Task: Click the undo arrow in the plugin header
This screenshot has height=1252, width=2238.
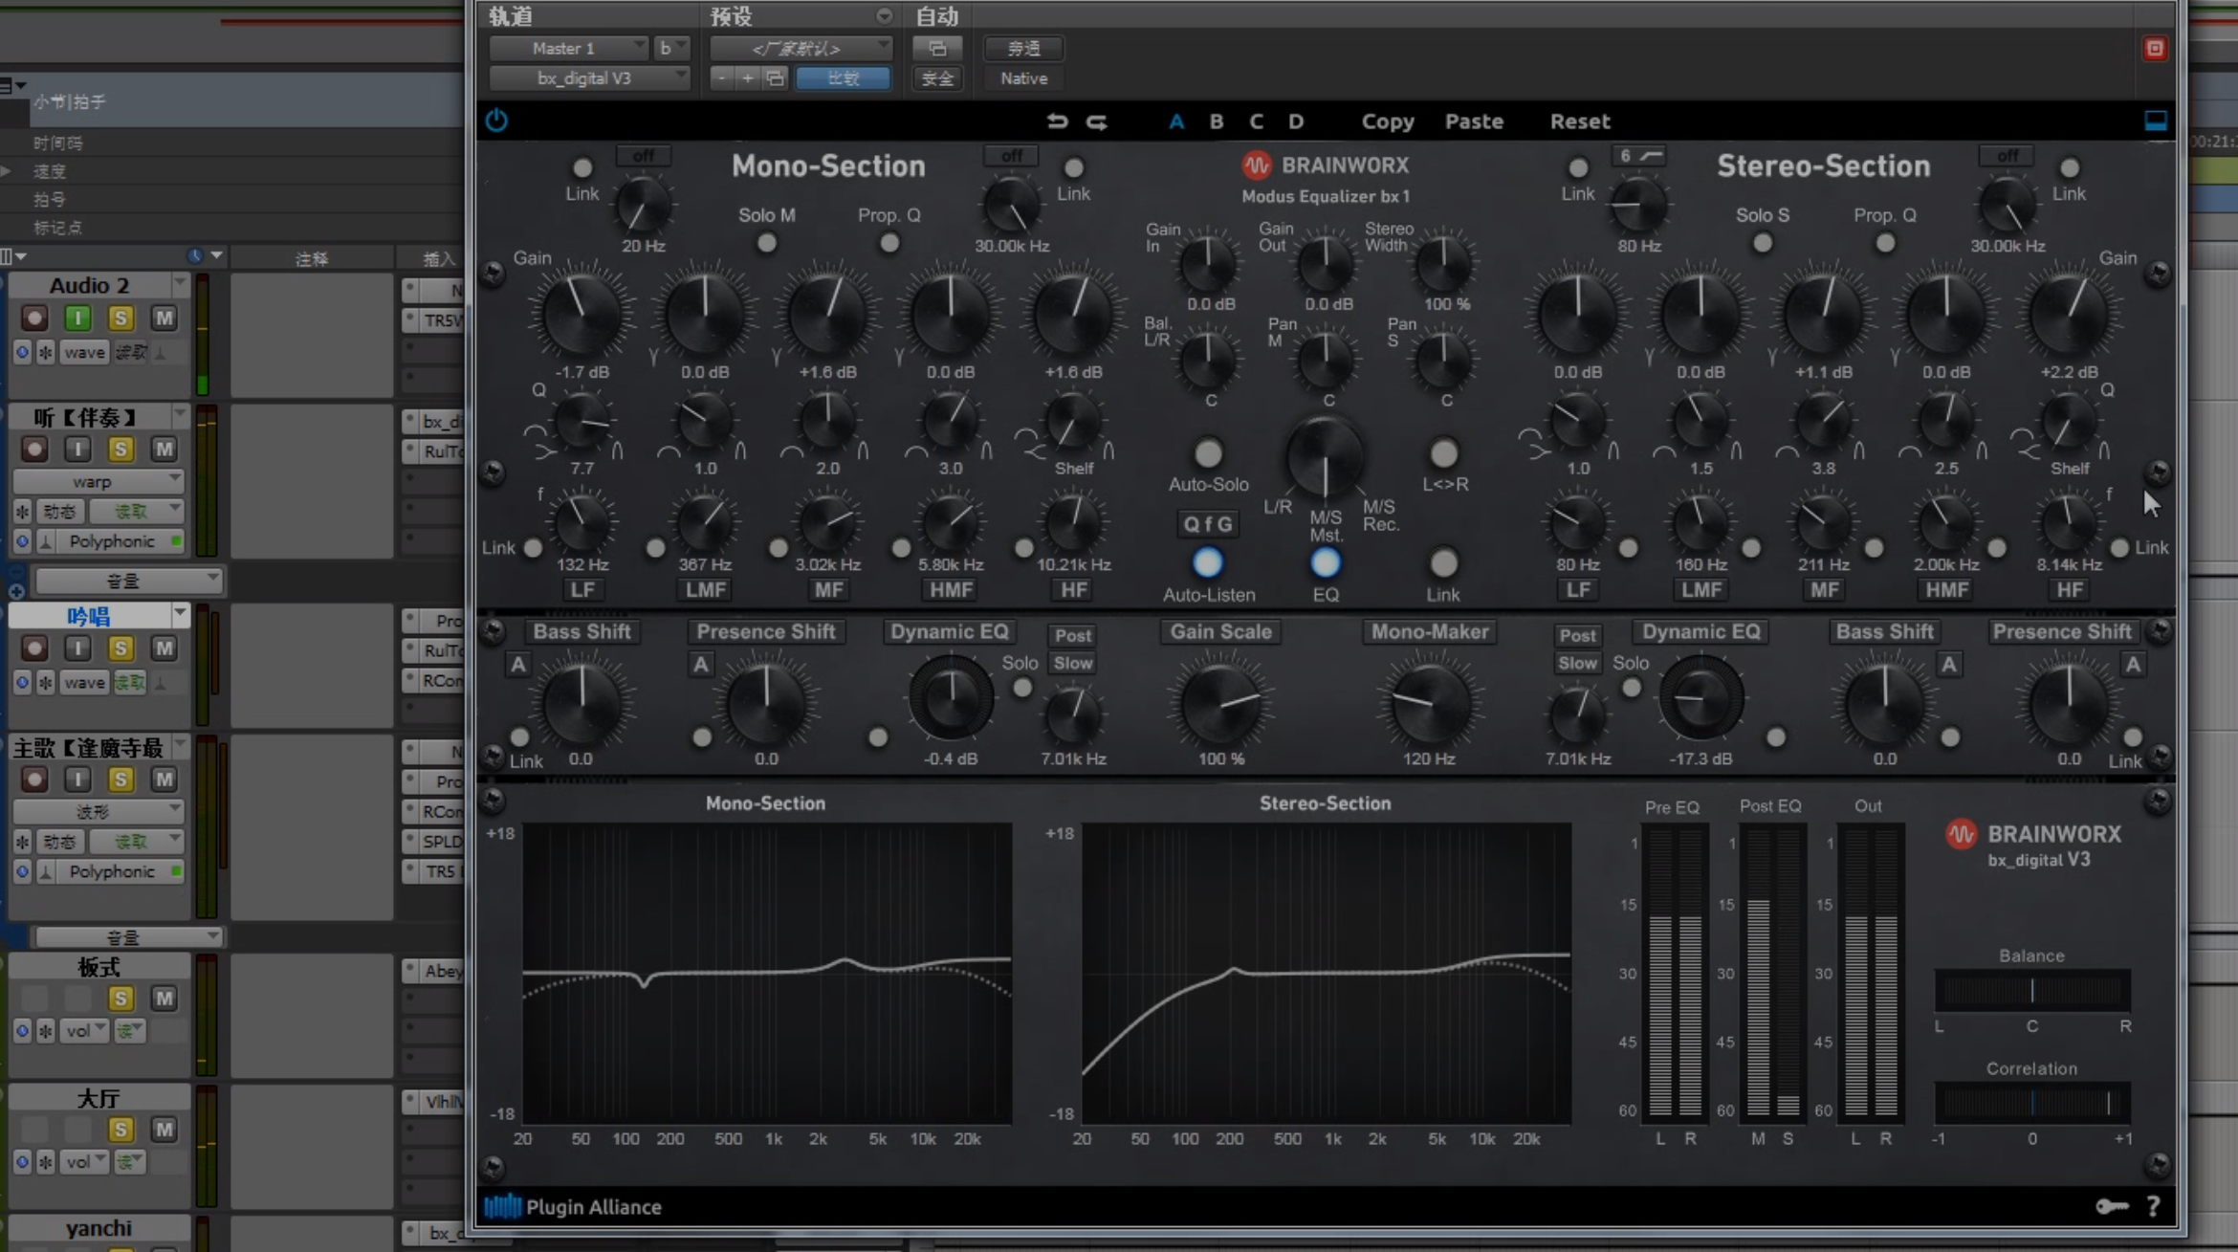Action: [1057, 121]
